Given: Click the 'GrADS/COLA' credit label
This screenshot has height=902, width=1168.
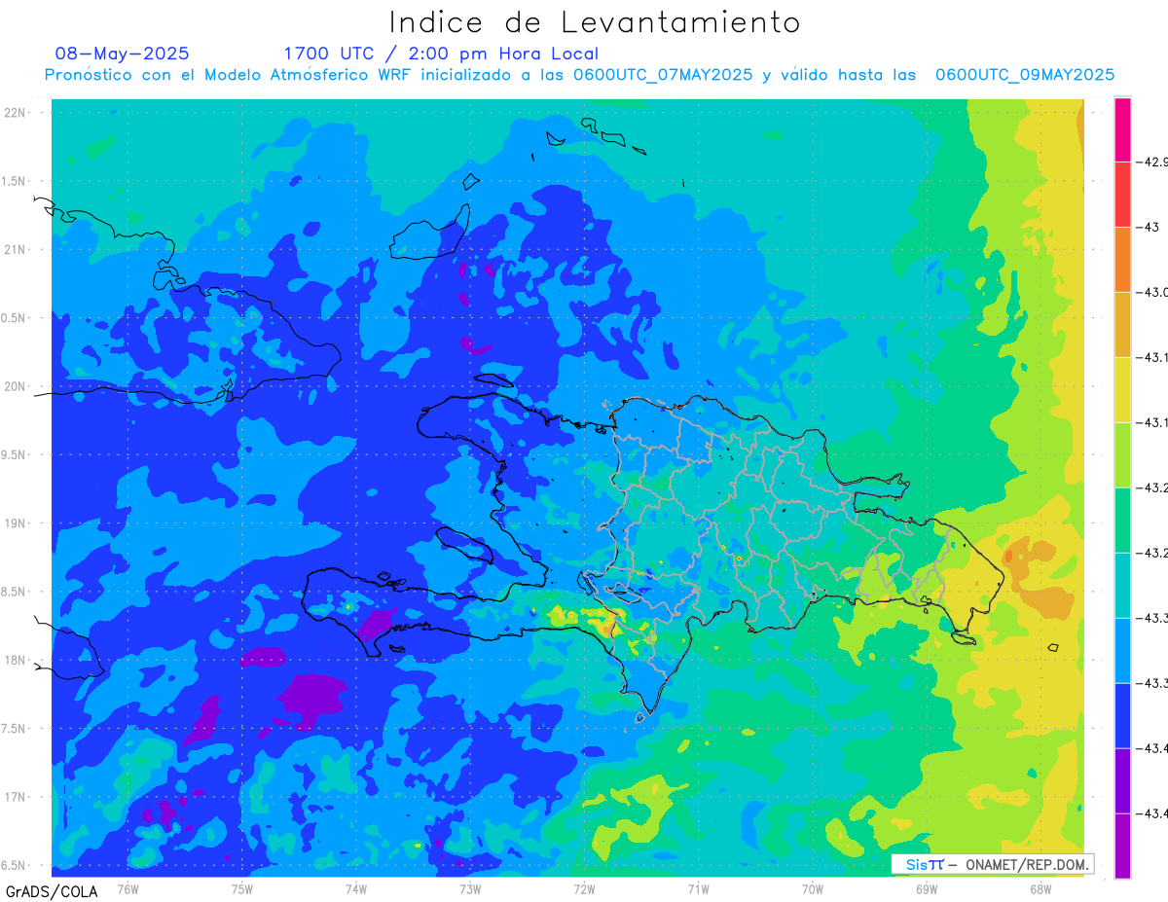Looking at the screenshot, I should 52,891.
